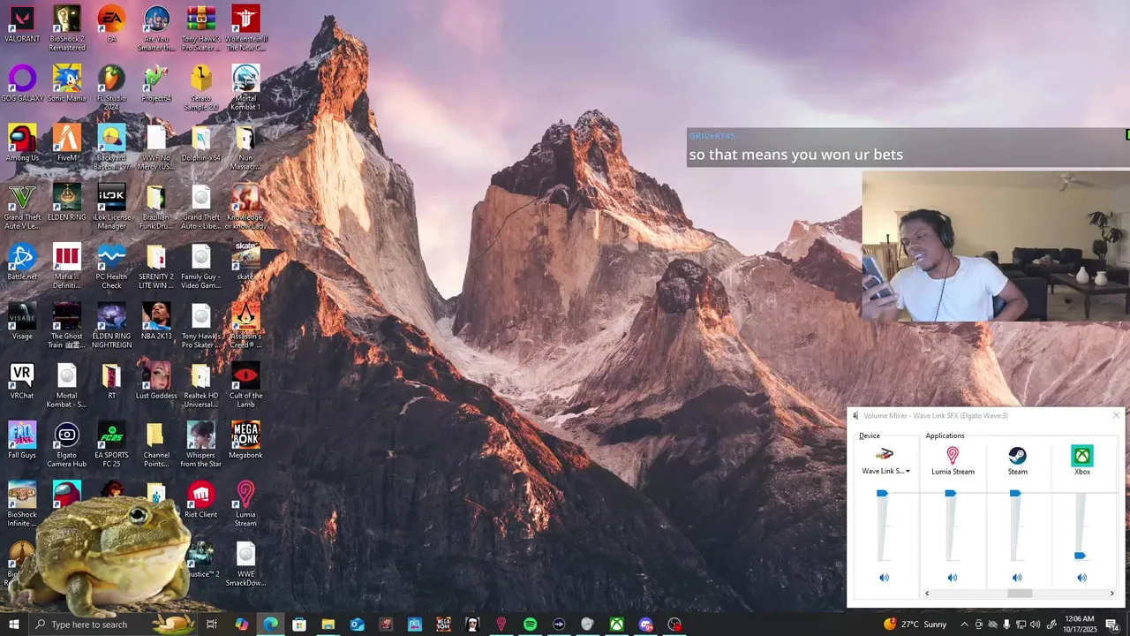Select the Elgato Camera Hub icon

click(67, 444)
